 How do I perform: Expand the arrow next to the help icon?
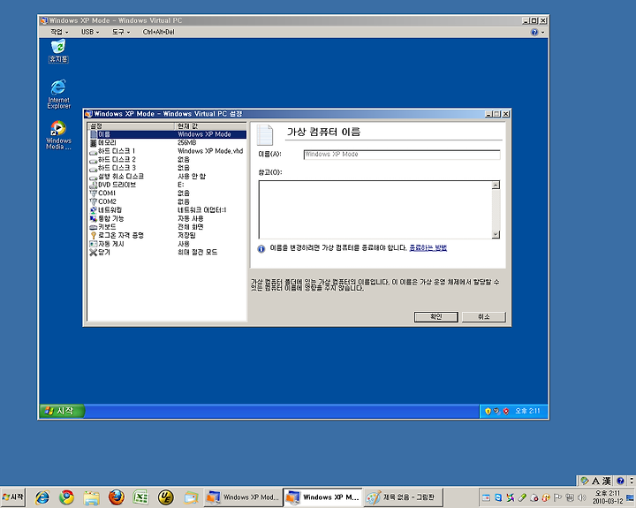pyautogui.click(x=542, y=33)
